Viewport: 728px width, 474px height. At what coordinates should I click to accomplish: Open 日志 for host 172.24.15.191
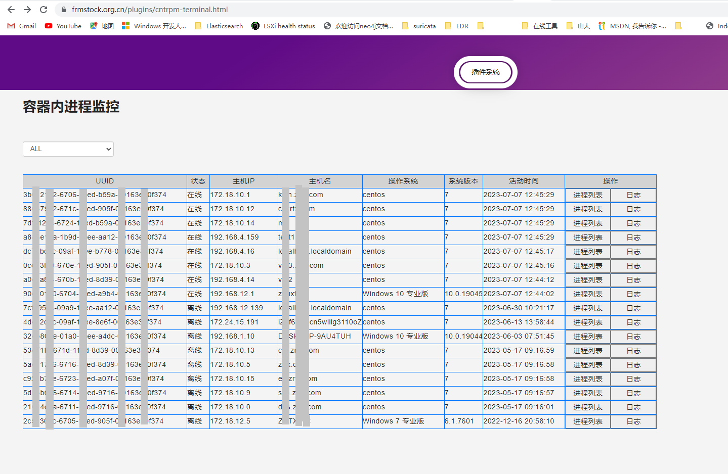coord(633,322)
